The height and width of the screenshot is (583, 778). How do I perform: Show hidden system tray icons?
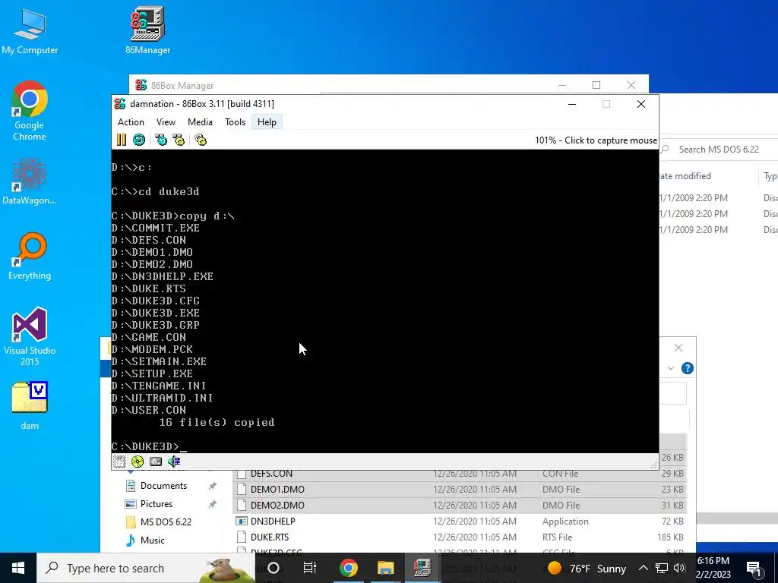pyautogui.click(x=643, y=568)
